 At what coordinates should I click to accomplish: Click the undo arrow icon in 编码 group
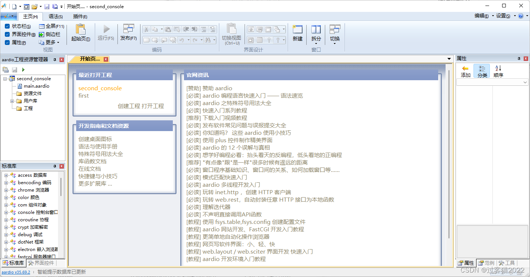pos(182,40)
